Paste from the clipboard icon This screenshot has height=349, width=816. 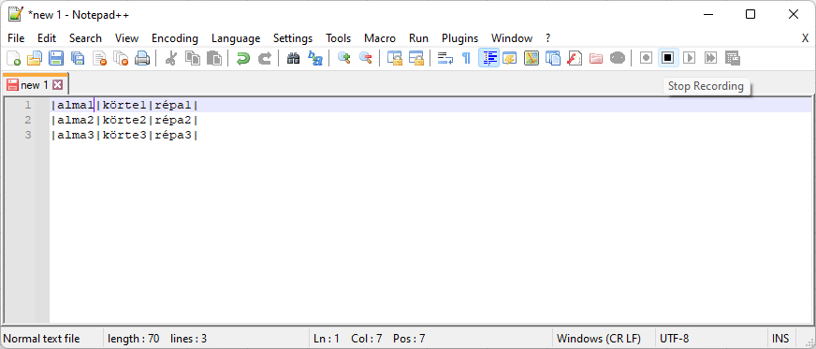[x=214, y=58]
